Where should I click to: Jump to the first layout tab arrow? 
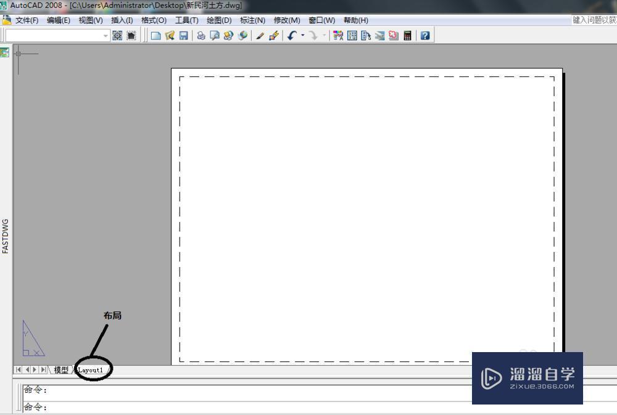point(18,370)
